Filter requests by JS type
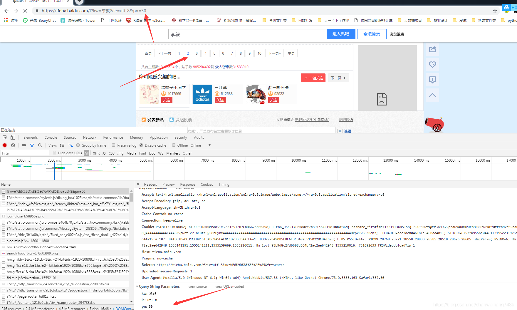The image size is (517, 310). pos(104,153)
